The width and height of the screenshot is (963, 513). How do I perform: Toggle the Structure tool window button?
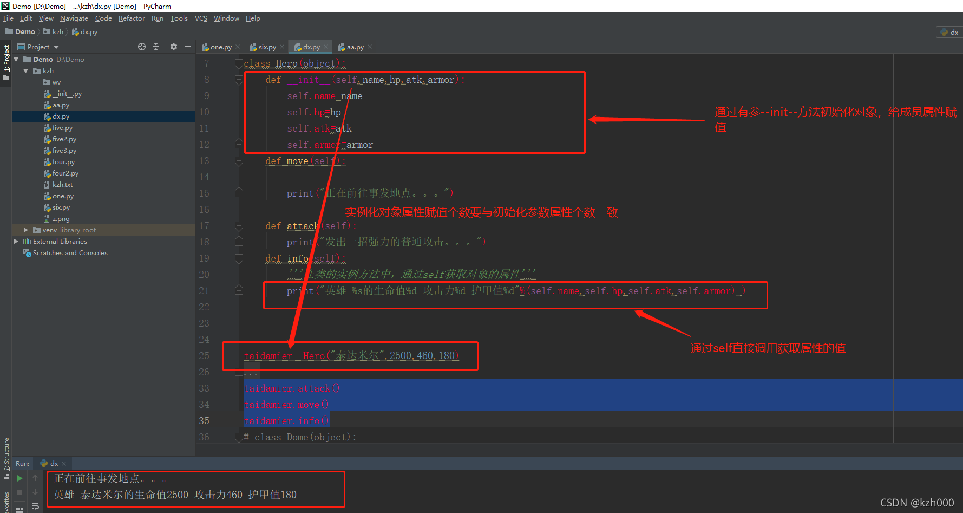click(6, 458)
